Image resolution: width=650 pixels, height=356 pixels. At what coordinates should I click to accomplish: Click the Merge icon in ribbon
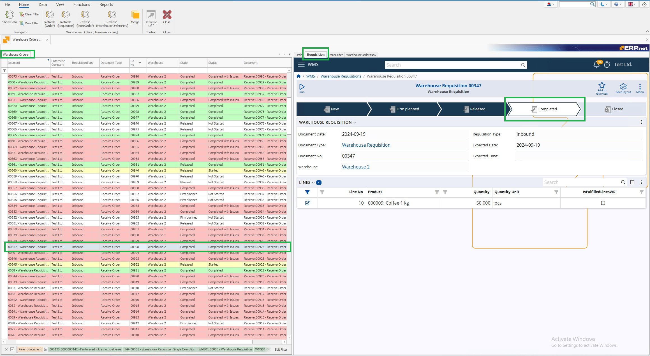pyautogui.click(x=135, y=17)
